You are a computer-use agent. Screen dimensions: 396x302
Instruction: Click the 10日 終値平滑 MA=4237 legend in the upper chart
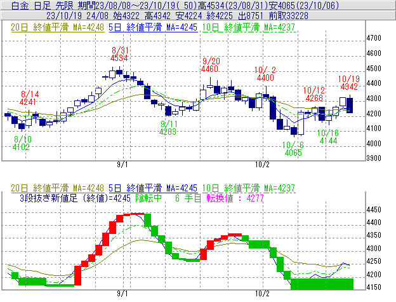[249, 27]
